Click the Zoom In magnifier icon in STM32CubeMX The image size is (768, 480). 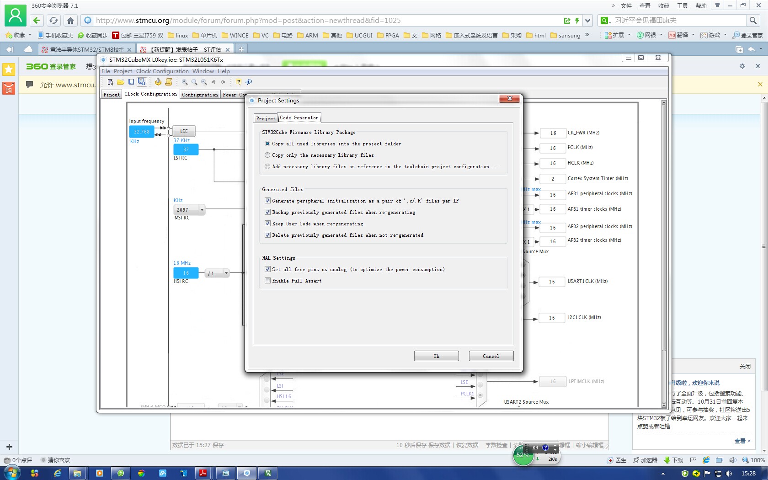coord(185,82)
